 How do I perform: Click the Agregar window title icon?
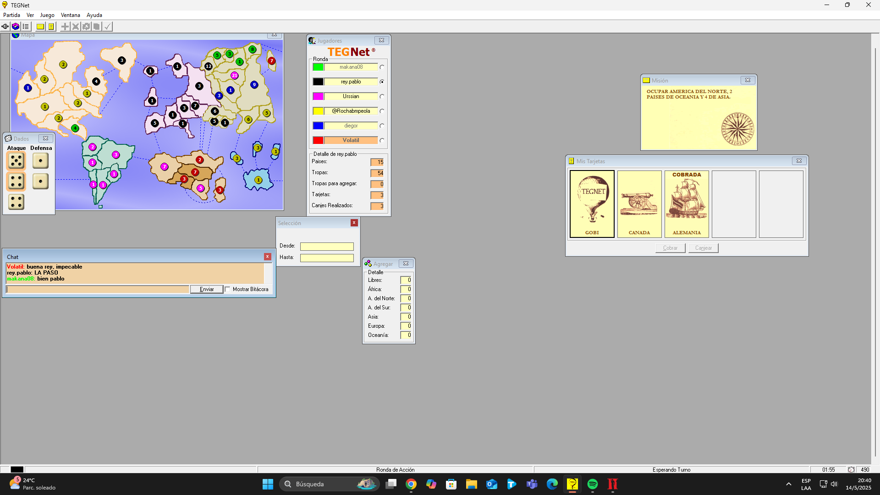click(x=368, y=264)
